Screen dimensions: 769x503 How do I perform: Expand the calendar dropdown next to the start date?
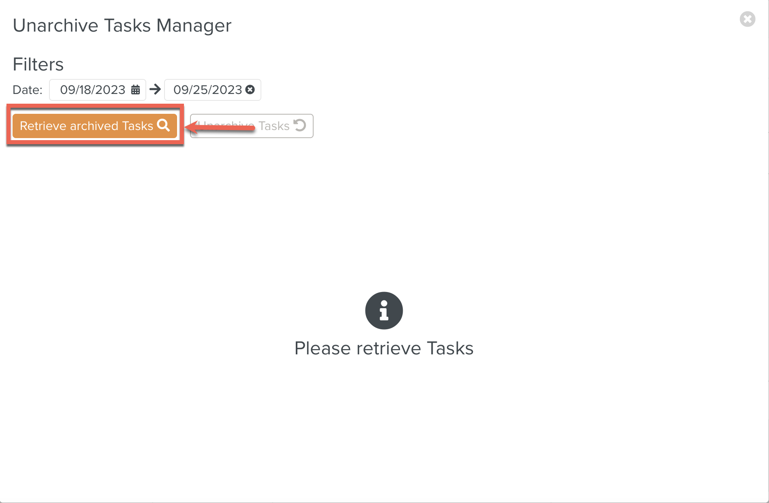136,90
